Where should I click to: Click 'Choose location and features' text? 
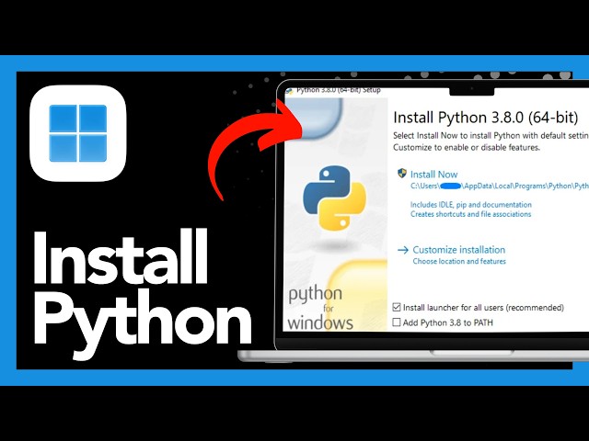click(x=459, y=261)
